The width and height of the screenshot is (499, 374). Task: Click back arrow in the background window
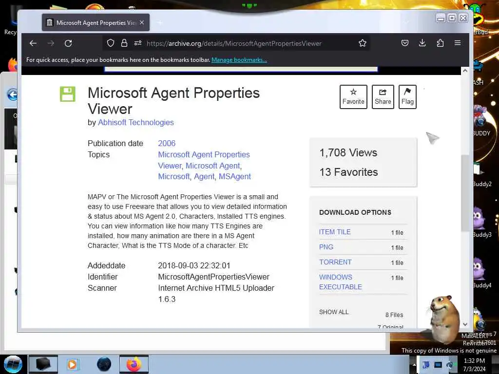12,94
